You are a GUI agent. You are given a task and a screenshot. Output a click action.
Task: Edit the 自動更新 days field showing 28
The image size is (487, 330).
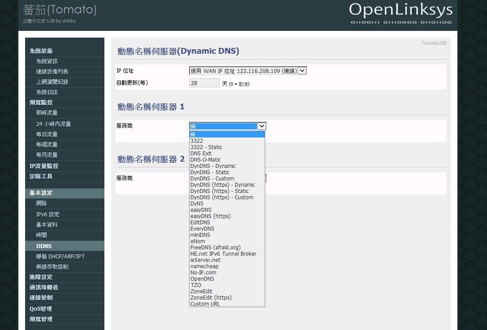204,83
